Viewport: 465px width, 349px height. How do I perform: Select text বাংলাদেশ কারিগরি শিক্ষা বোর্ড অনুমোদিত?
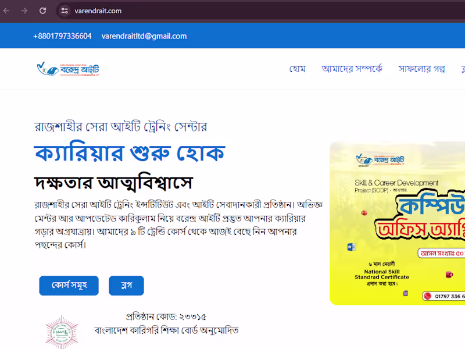(x=167, y=330)
